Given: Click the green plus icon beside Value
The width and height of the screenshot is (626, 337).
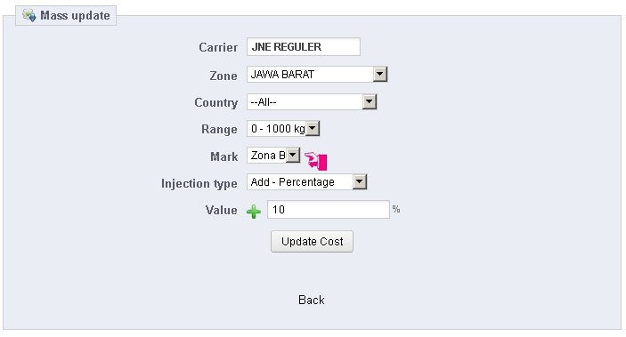Looking at the screenshot, I should coord(254,211).
